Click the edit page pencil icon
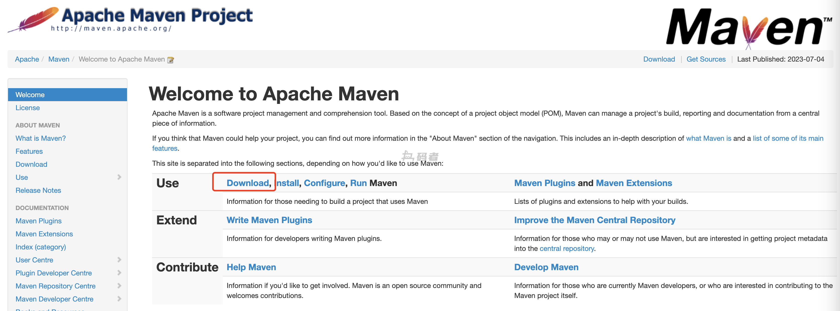Image resolution: width=840 pixels, height=311 pixels. pyautogui.click(x=170, y=60)
